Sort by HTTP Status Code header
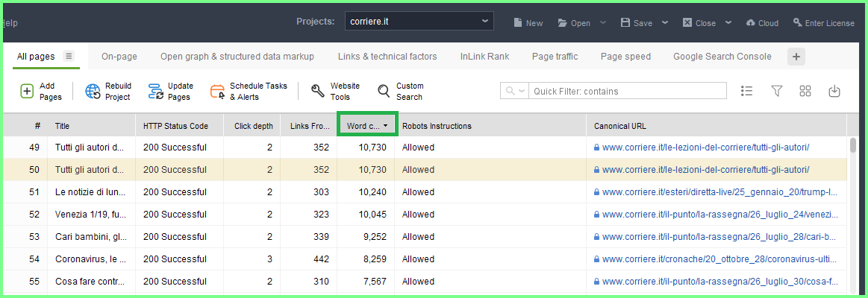868x298 pixels. click(179, 126)
